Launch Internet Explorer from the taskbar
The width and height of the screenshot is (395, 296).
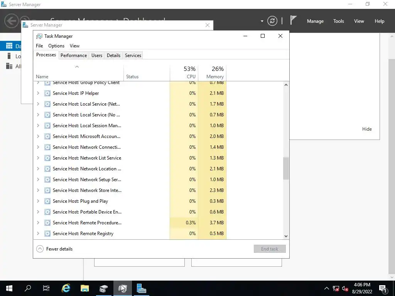[x=66, y=288]
